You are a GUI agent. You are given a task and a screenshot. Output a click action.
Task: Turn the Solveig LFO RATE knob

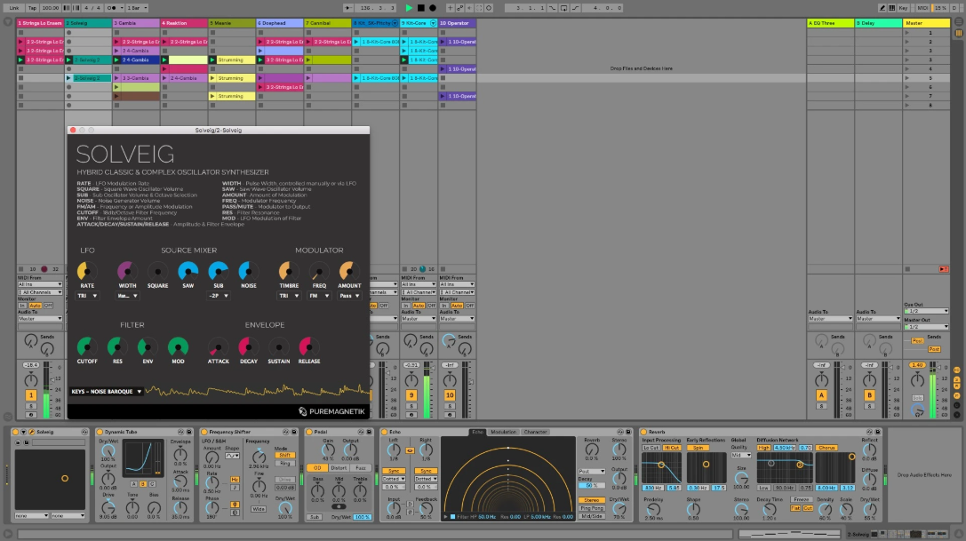(86, 271)
